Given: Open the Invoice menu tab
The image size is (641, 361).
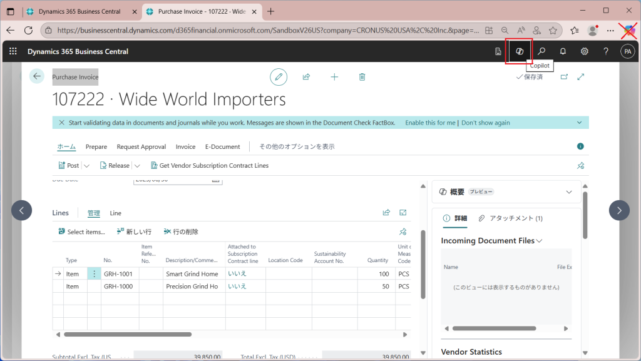Looking at the screenshot, I should 185,146.
